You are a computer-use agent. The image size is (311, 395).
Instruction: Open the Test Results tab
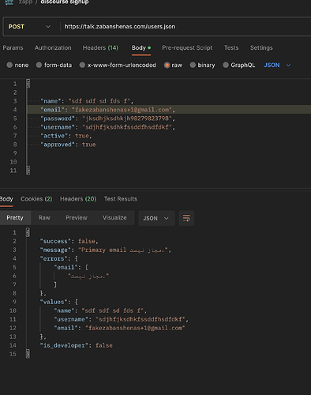click(x=121, y=199)
